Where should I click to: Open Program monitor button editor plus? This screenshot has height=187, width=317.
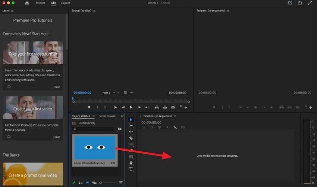click(311, 108)
